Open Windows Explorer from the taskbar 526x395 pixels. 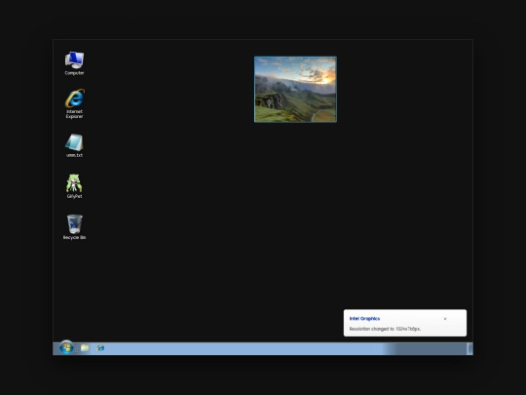(x=85, y=348)
